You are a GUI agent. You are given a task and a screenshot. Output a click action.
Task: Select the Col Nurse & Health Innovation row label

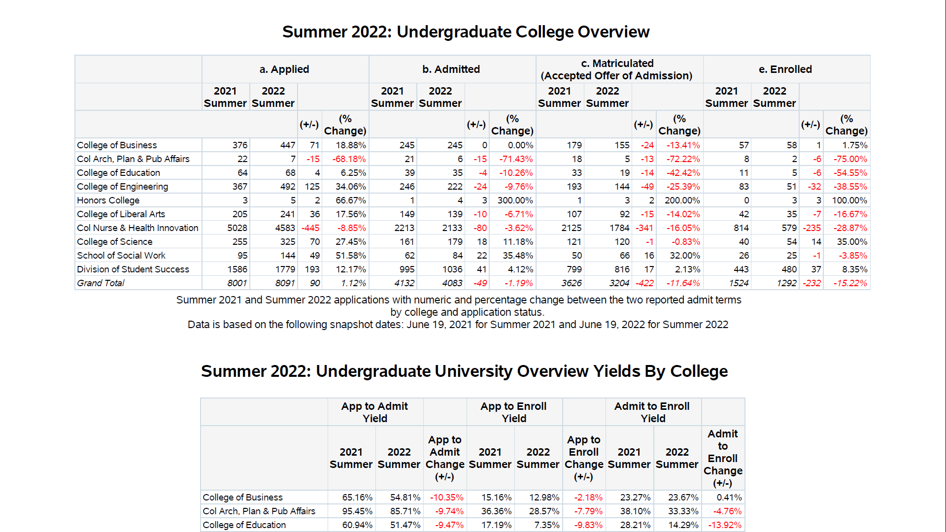click(137, 228)
